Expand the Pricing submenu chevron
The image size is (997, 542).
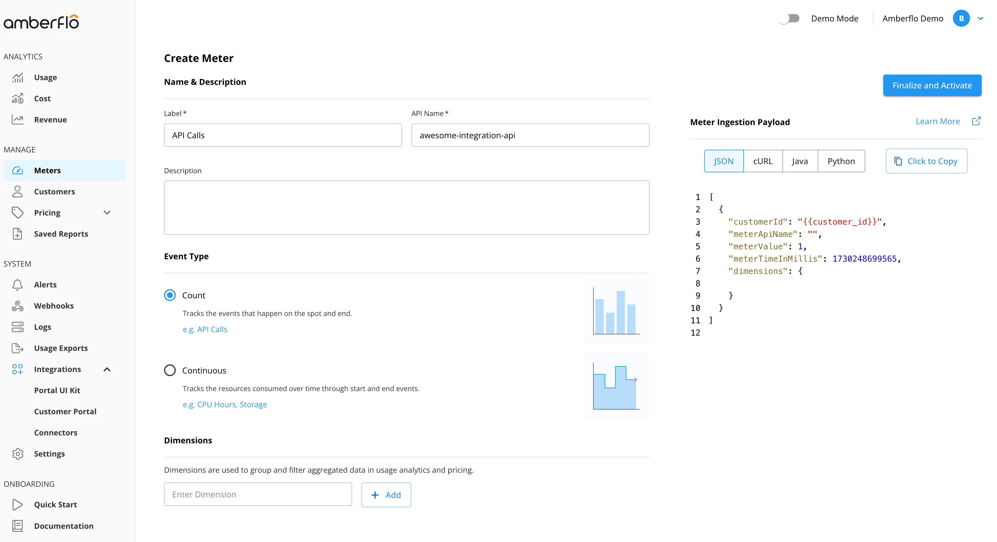(107, 213)
